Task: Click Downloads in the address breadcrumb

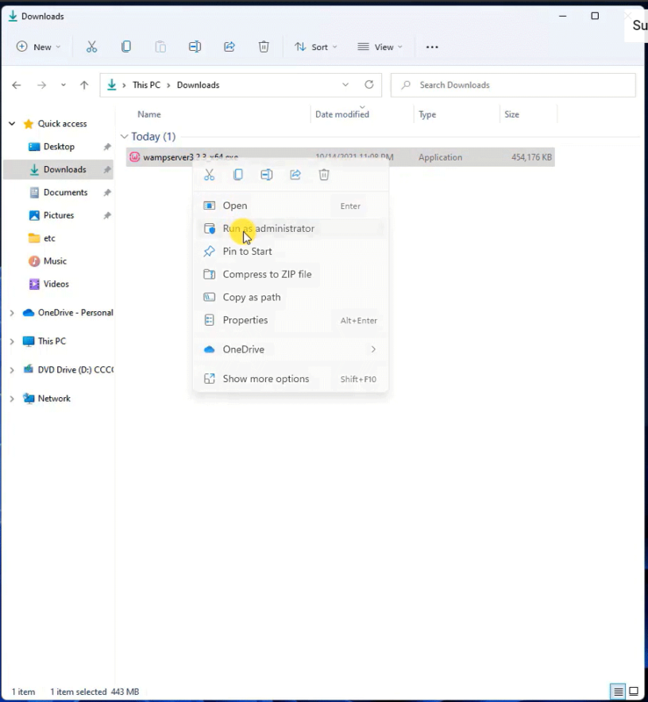Action: [198, 85]
